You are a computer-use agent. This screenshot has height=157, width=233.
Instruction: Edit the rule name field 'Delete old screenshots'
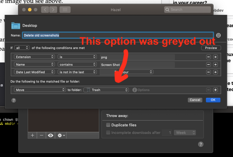coord(118,35)
